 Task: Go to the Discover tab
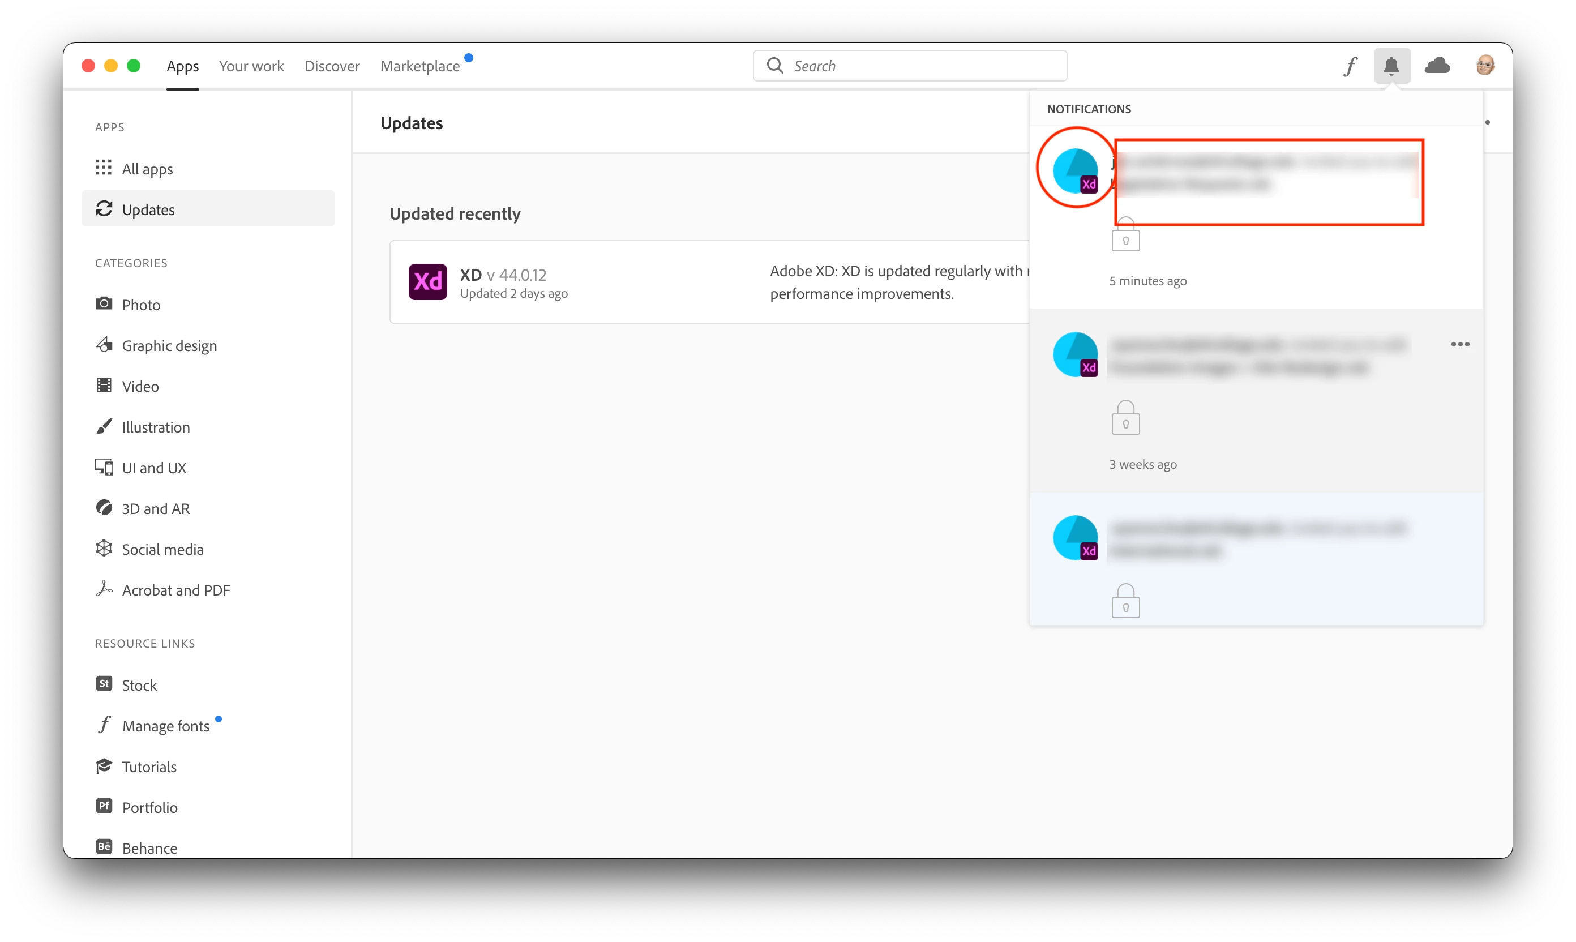pyautogui.click(x=332, y=66)
